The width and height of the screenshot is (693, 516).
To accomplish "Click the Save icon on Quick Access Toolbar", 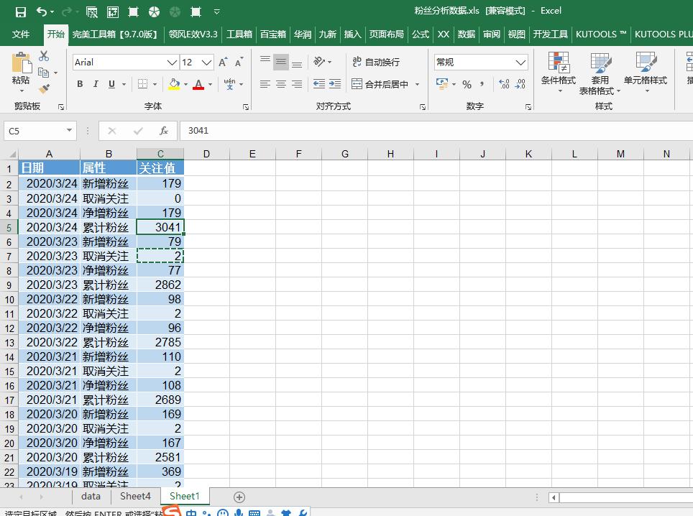I will tap(19, 10).
